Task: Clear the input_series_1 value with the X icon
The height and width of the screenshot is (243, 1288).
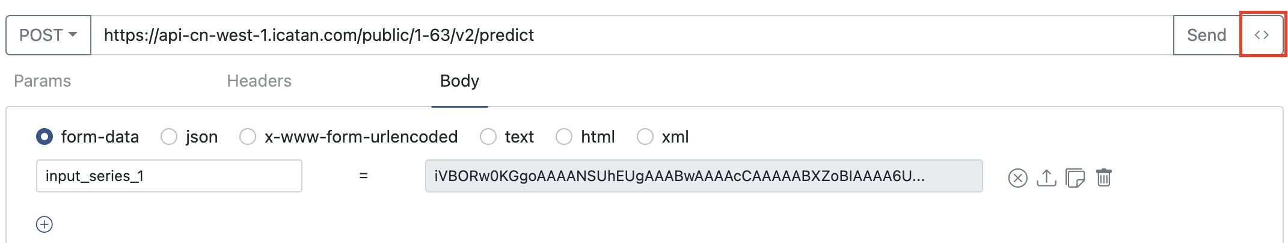Action: 1017,178
